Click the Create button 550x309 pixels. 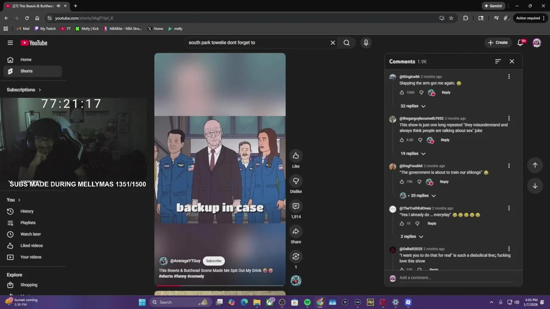click(498, 42)
